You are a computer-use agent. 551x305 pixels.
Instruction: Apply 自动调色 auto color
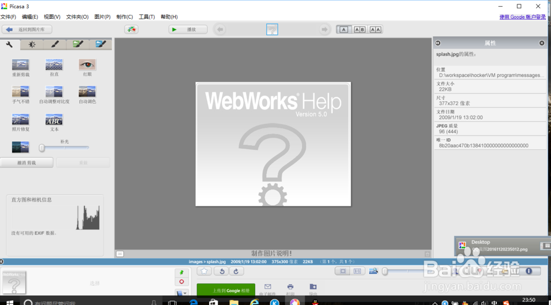click(87, 95)
